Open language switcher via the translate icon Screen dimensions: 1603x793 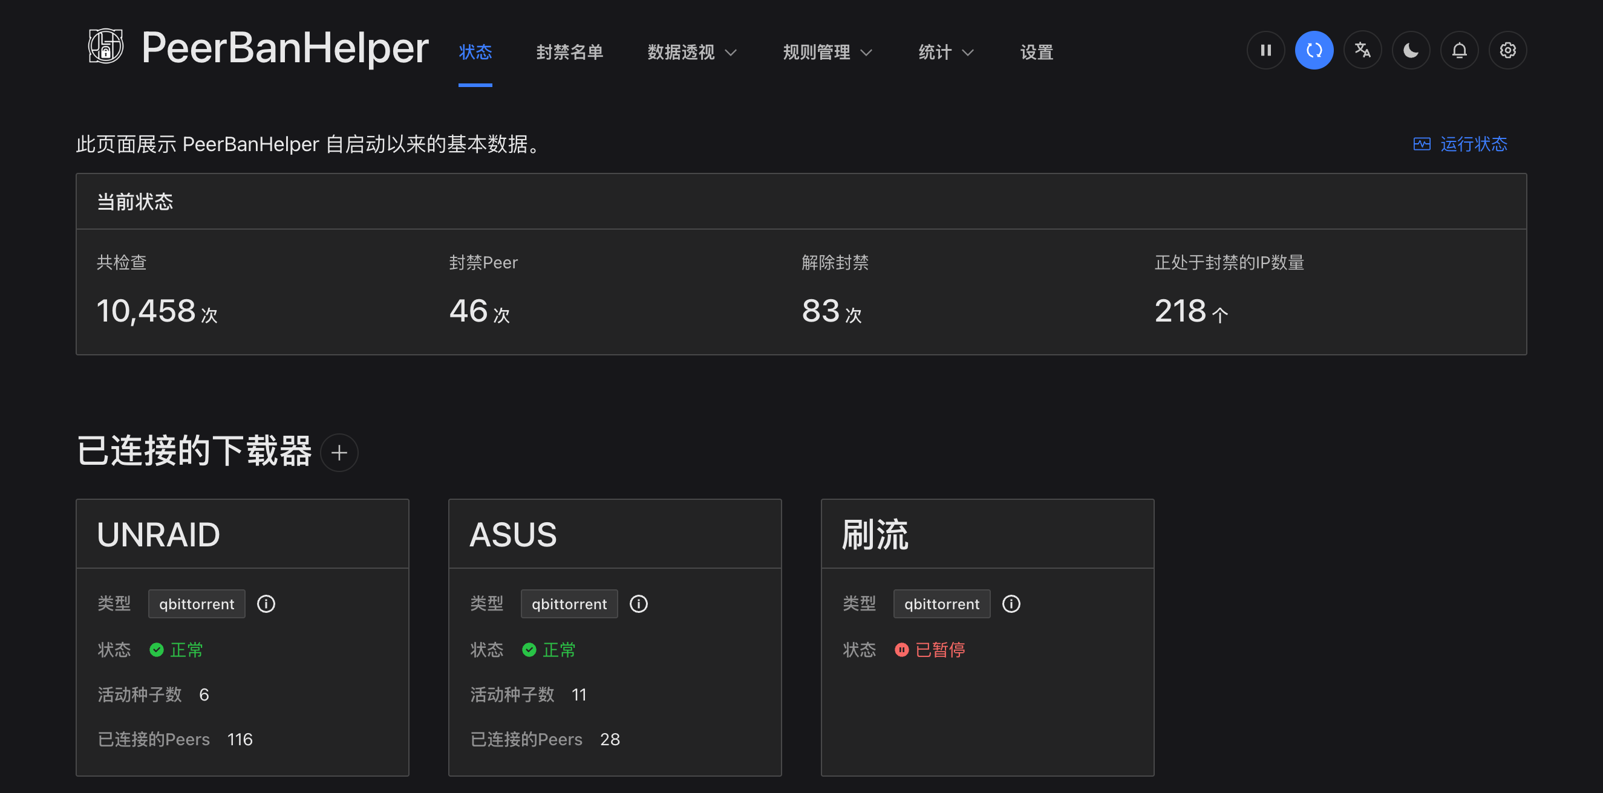1362,50
